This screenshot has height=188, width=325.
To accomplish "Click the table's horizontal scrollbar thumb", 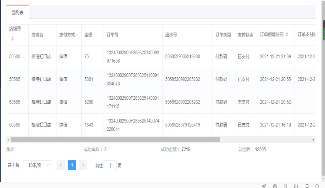I will [115, 140].
